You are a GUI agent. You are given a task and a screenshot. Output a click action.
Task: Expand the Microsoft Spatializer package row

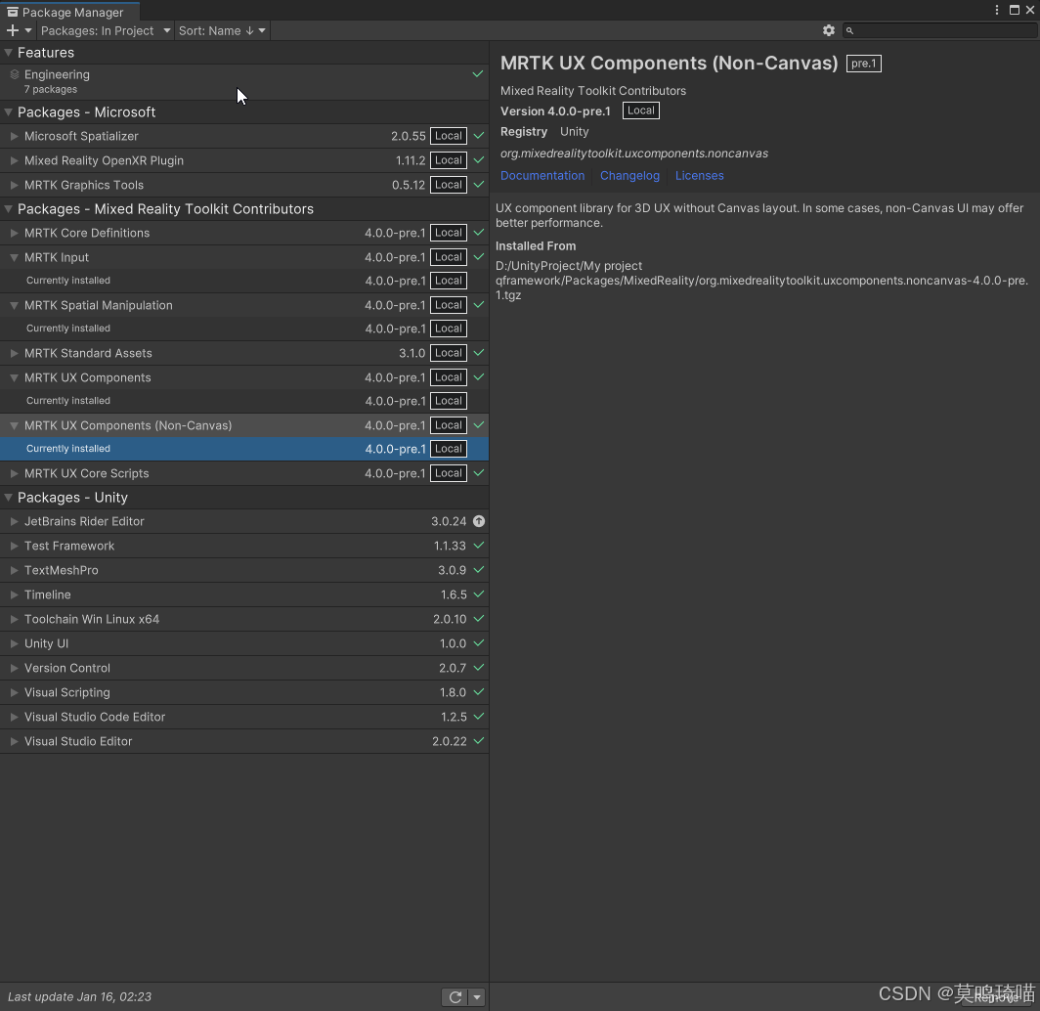click(14, 136)
